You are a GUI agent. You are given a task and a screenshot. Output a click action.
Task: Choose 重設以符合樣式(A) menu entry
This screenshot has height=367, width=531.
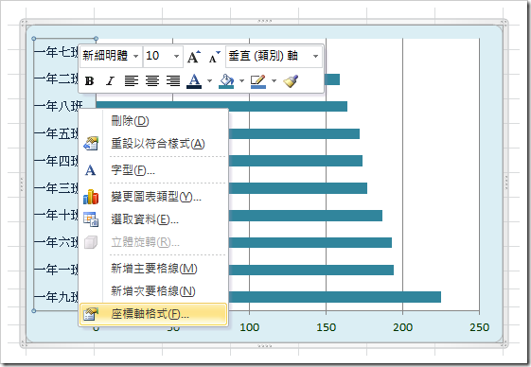tap(153, 144)
